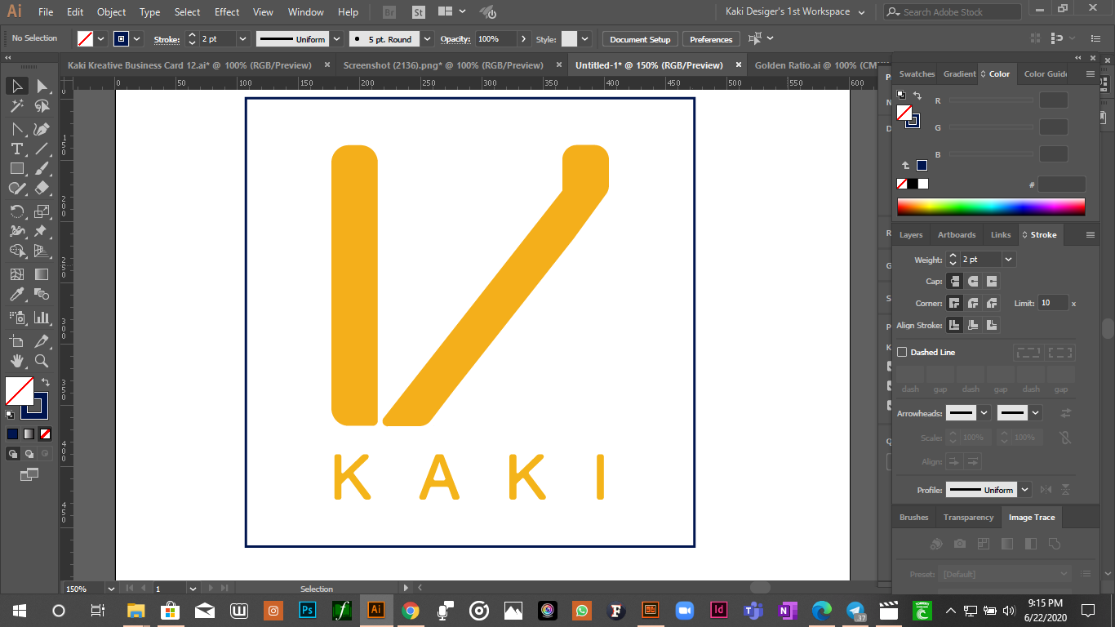The height and width of the screenshot is (627, 1115).
Task: Choose Bevel Join corner
Action: [992, 303]
